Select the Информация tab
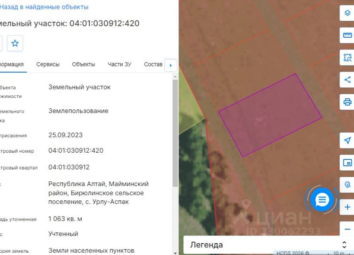Screen dimensions: 354x255 coord(12,65)
